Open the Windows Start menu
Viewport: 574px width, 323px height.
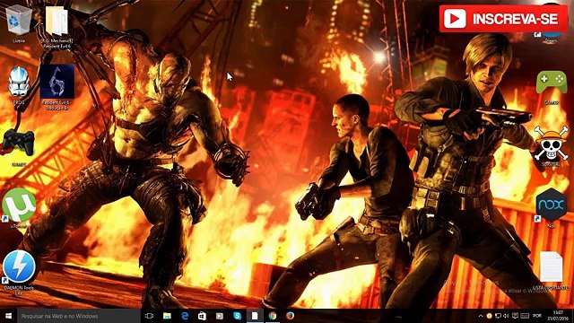pyautogui.click(x=8, y=316)
